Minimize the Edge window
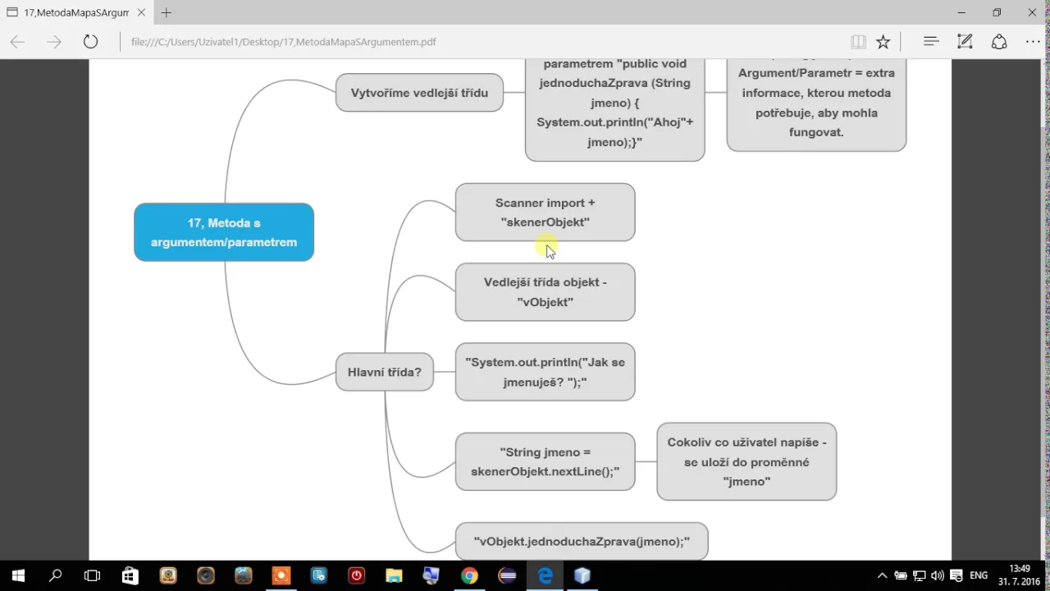The width and height of the screenshot is (1050, 591). [961, 12]
